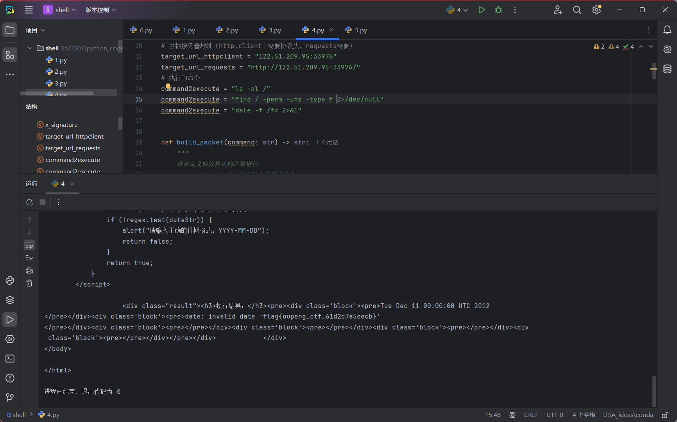Run the current configuration with the green play button
Screen dimensions: 677x422
click(x=482, y=10)
